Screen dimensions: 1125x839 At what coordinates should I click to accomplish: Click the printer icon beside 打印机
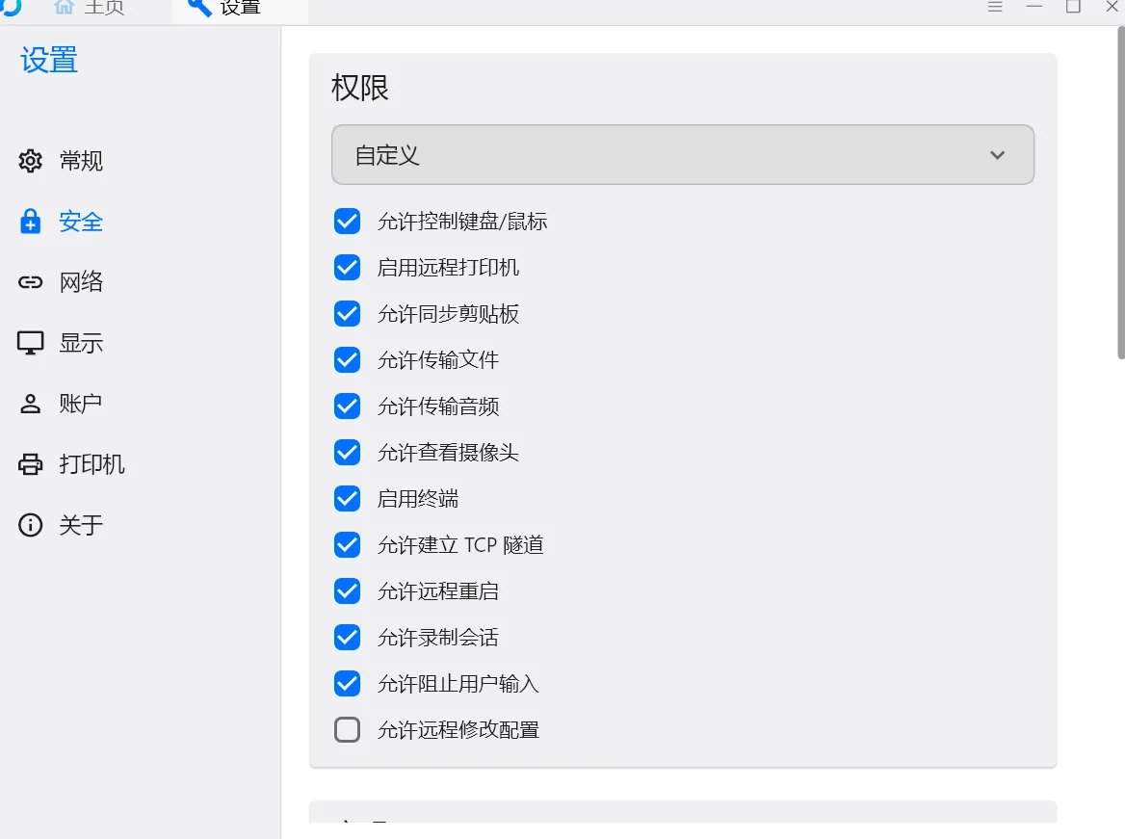[x=30, y=464]
